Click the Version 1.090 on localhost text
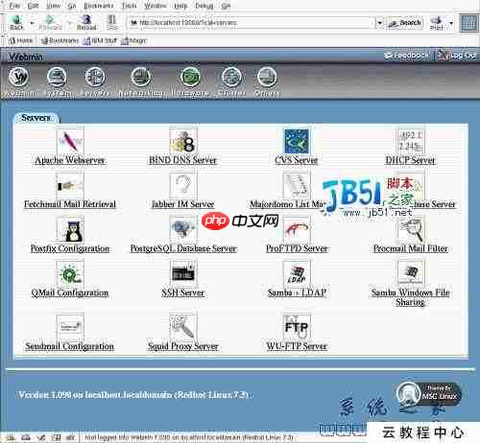 [x=133, y=395]
